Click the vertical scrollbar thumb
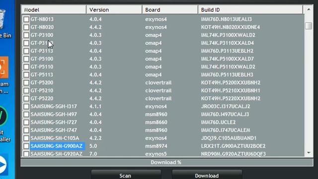The image size is (318, 179). (x=309, y=26)
